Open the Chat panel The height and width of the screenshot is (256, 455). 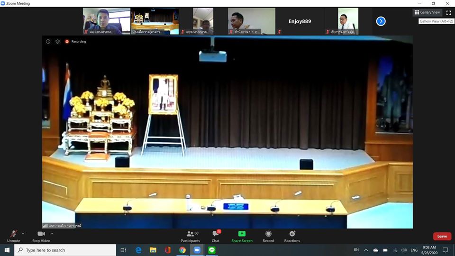pos(216,236)
